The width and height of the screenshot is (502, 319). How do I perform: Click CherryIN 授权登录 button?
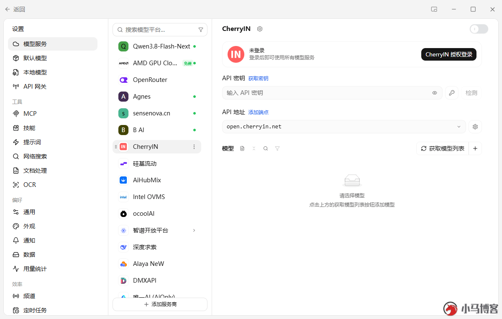(x=449, y=54)
